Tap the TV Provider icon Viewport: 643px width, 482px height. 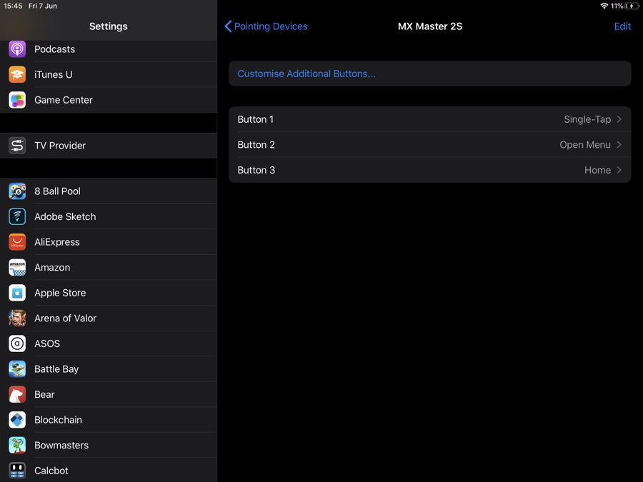(17, 146)
